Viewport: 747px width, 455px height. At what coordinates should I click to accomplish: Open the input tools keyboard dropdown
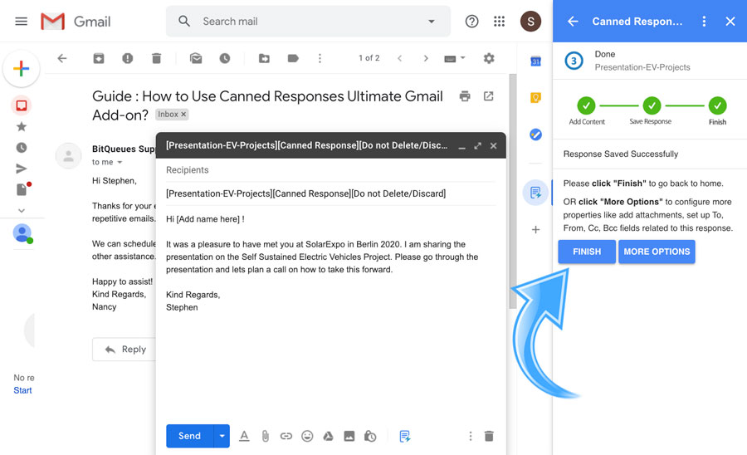point(455,58)
